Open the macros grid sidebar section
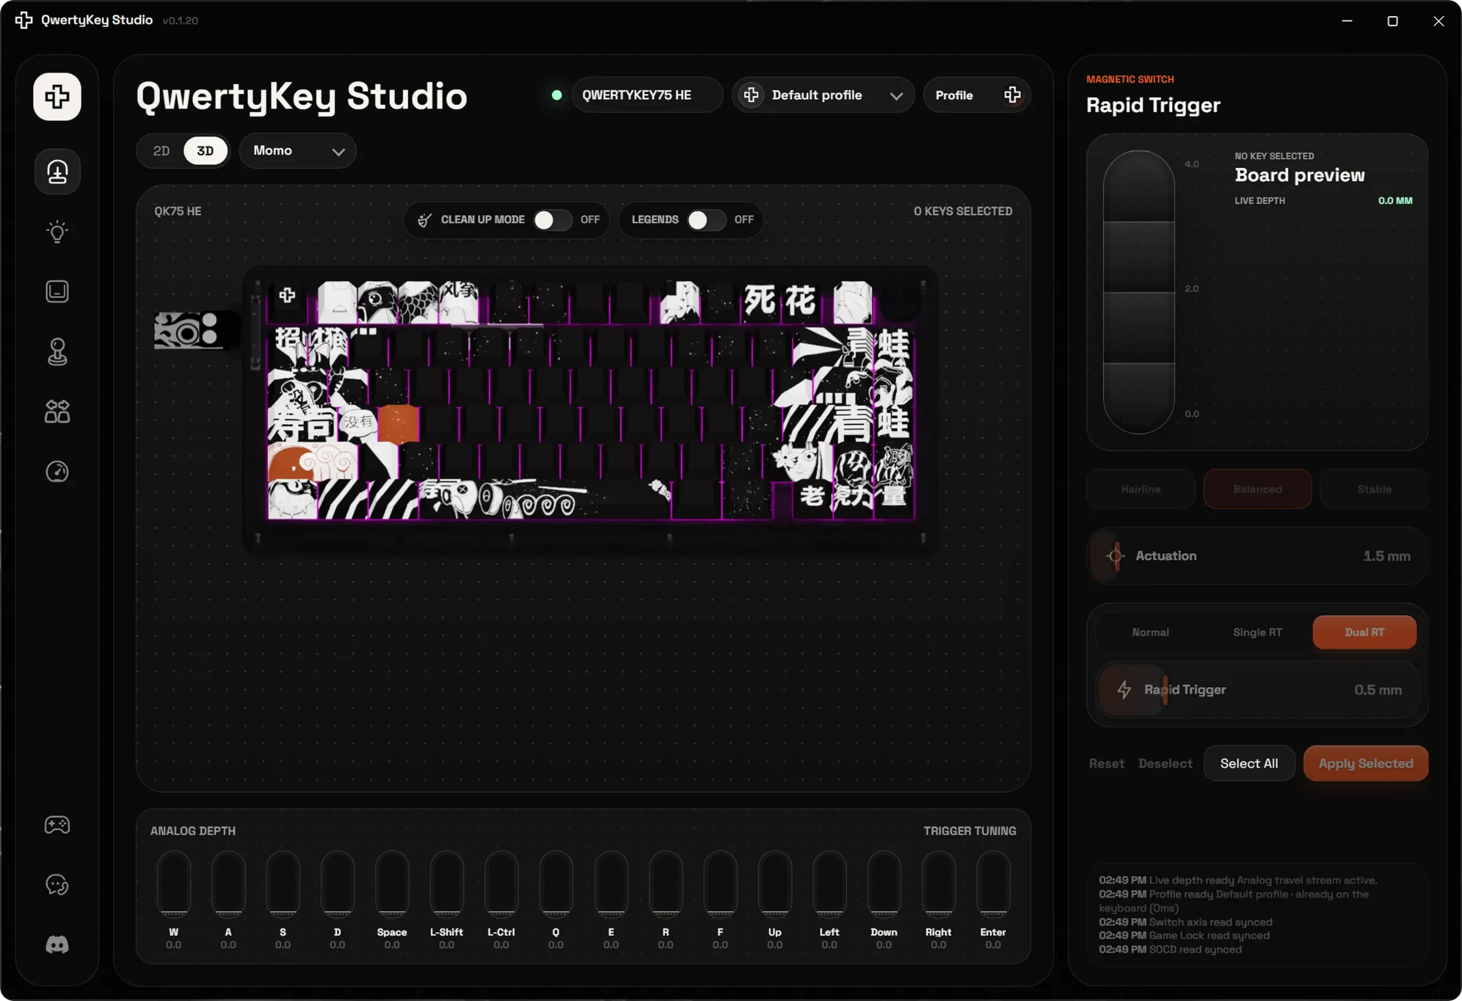1462x1001 pixels. [x=57, y=412]
